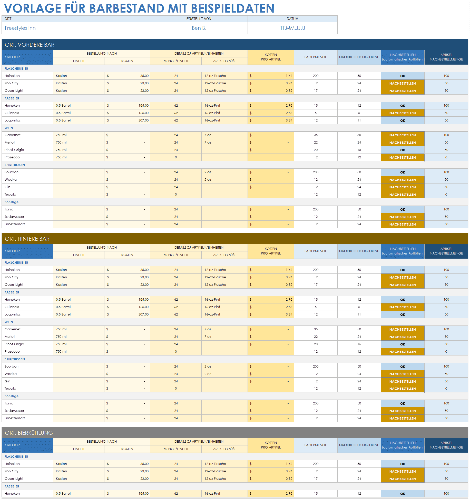The height and width of the screenshot is (499, 470).
Task: Click 'OK' status for Pinot Grigio, Hintere Bar
Action: [403, 344]
